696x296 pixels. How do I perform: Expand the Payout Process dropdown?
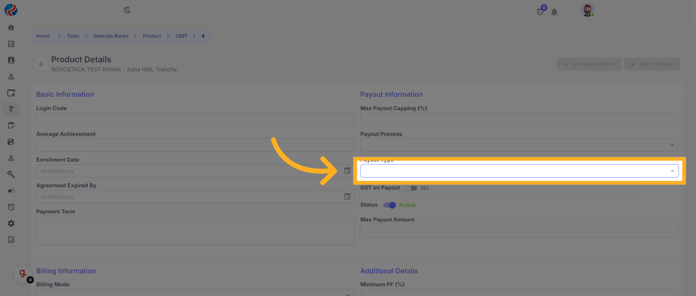519,145
